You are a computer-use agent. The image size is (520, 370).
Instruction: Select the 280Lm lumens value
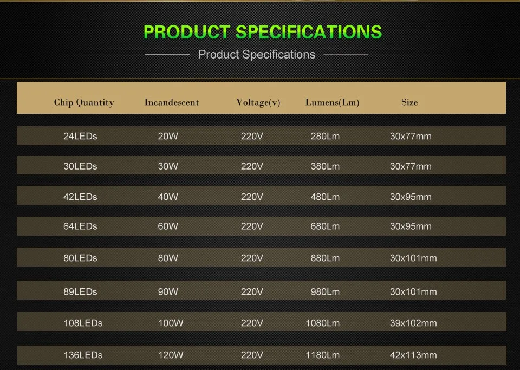325,137
